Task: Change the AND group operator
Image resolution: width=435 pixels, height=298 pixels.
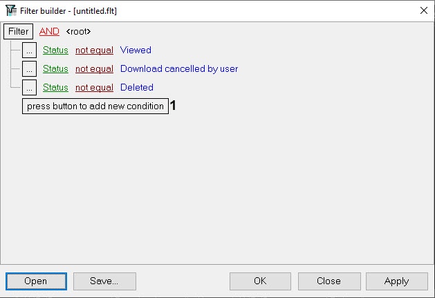Action: point(49,32)
